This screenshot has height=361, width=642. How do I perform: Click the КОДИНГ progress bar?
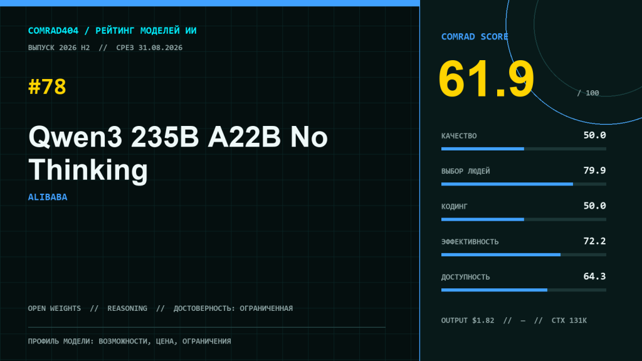pyautogui.click(x=524, y=219)
